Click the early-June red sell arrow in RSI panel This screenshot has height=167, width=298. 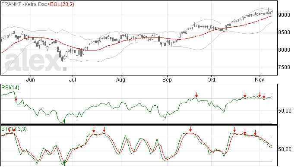coord(16,98)
